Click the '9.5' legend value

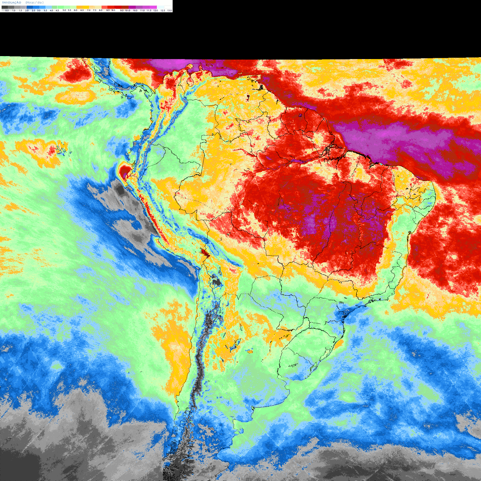click(x=122, y=10)
